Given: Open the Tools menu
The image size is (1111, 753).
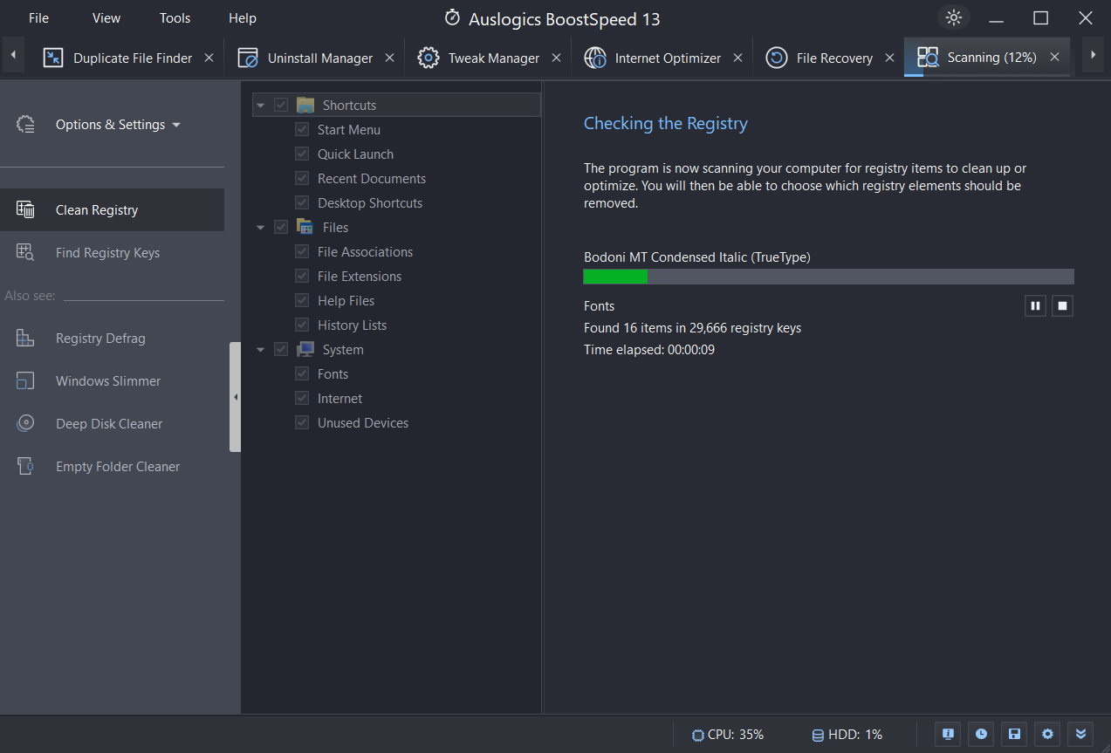Looking at the screenshot, I should (175, 17).
